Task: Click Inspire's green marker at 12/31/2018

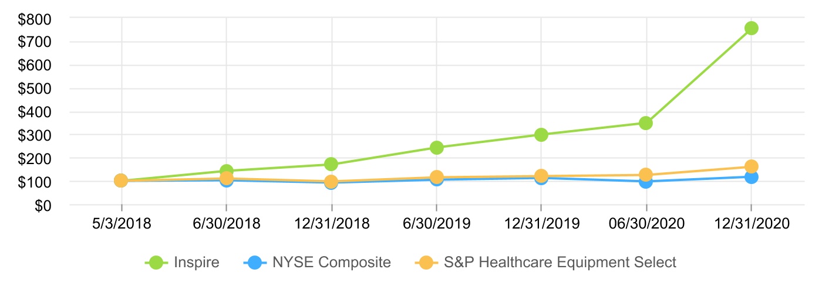Action: tap(331, 164)
